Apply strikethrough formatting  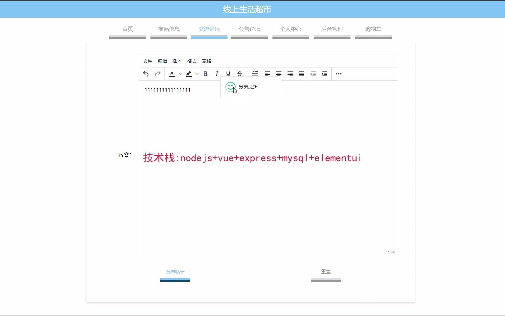(x=239, y=73)
